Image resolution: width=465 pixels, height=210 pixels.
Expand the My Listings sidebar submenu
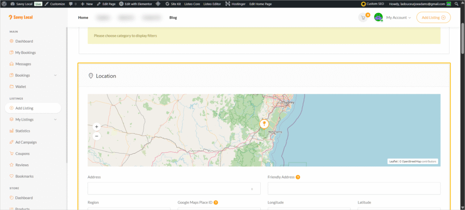pos(55,120)
